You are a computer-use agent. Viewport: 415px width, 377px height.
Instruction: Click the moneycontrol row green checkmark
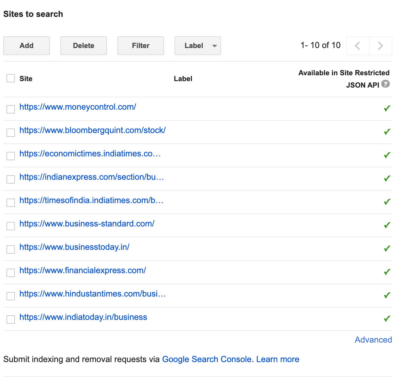[x=387, y=108]
